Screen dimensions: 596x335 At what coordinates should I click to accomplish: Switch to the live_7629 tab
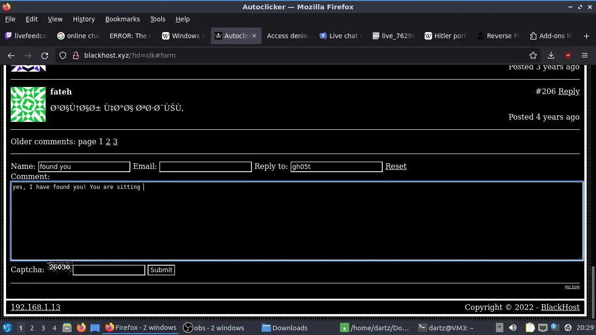(393, 36)
